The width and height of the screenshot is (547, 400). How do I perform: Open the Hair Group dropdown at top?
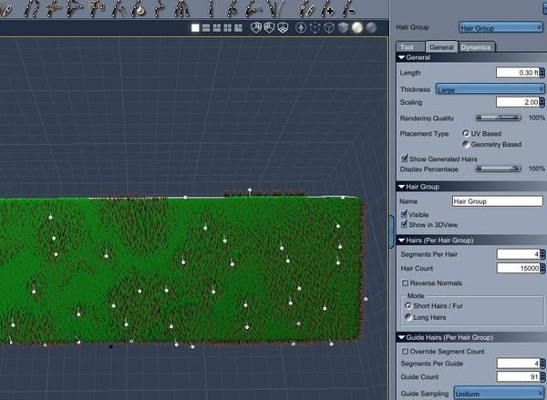tap(501, 27)
